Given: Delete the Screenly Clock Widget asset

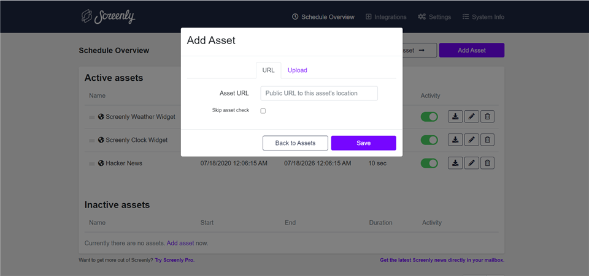Looking at the screenshot, I should 488,140.
